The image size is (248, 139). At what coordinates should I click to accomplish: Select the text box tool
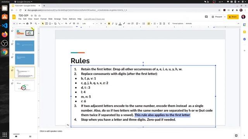tap(46, 24)
